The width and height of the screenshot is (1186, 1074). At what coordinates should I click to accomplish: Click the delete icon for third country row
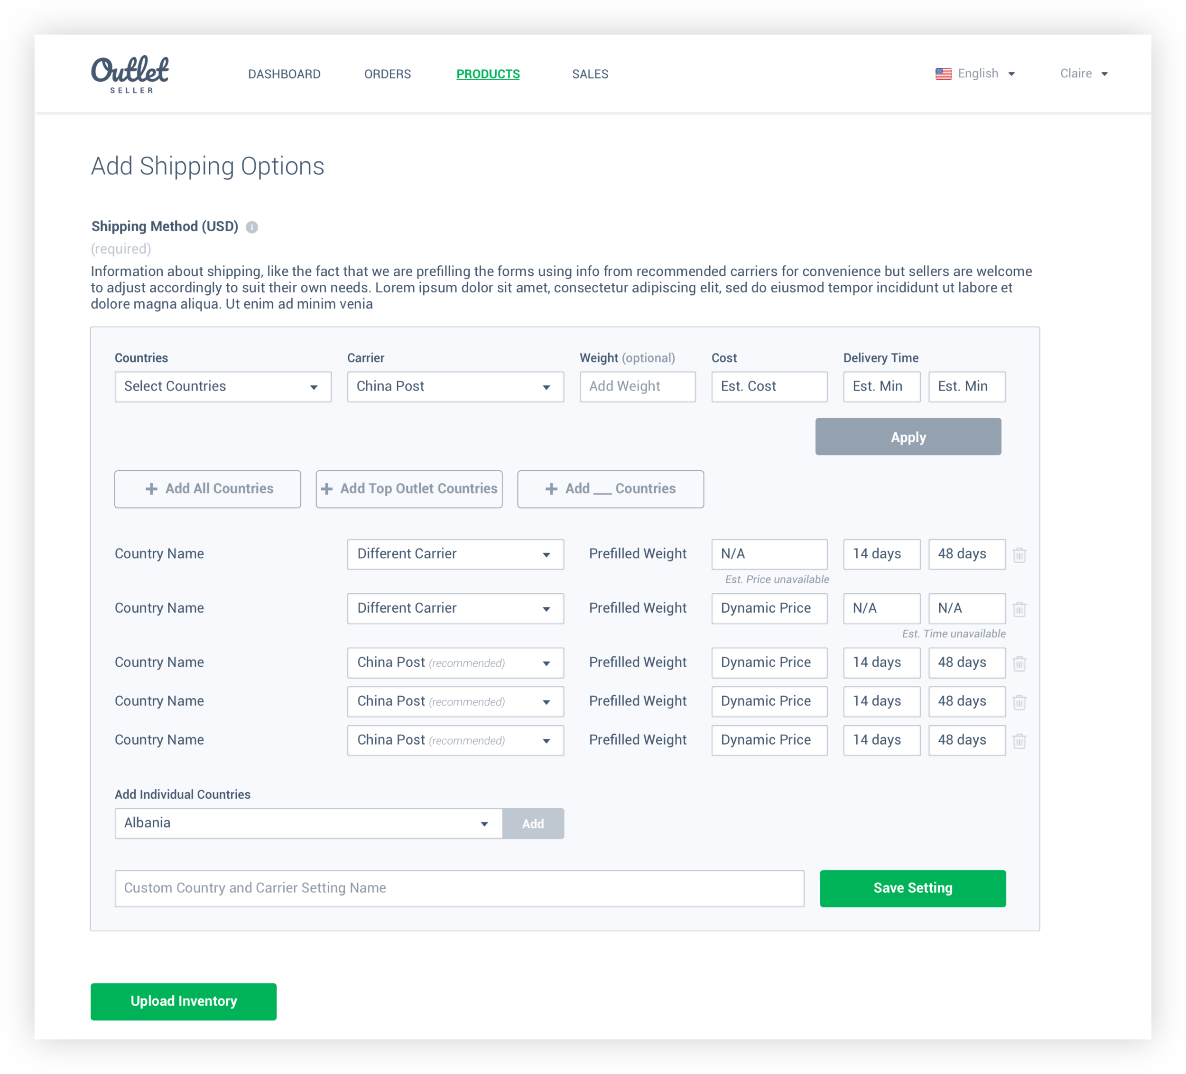[1021, 663]
